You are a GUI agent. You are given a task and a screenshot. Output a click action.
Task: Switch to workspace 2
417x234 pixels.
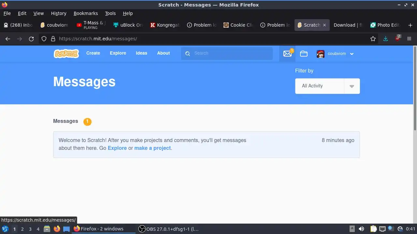click(22, 229)
